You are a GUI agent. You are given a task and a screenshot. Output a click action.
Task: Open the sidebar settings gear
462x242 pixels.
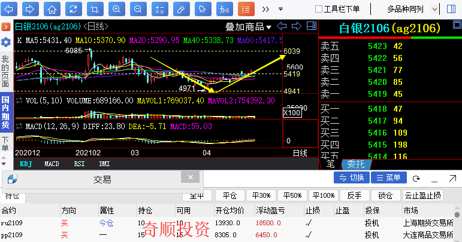coord(6,42)
